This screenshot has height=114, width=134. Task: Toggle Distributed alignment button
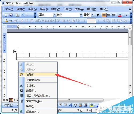click(x=114, y=15)
